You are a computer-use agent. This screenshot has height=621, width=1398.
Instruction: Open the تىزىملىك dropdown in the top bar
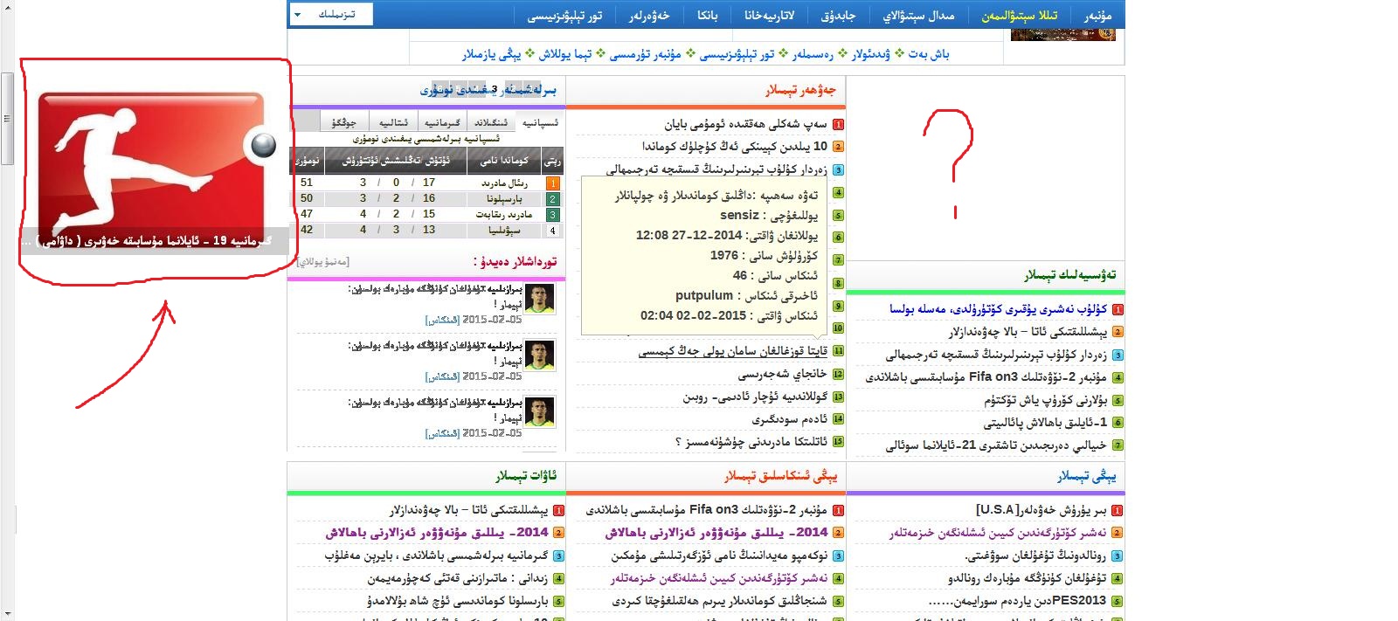(330, 14)
